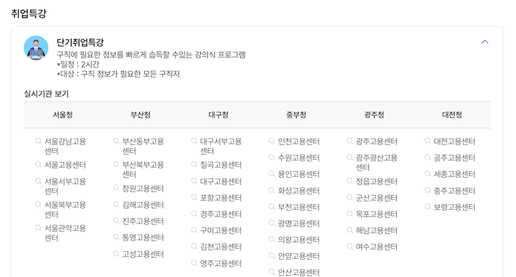Select the 충주고용센터 link

click(x=454, y=191)
